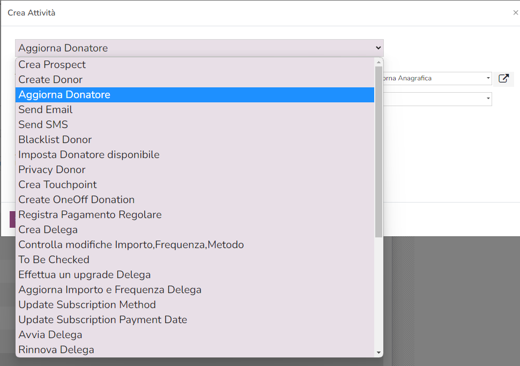Open the external link icon beside Anagrafica
520x366 pixels.
(x=503, y=79)
